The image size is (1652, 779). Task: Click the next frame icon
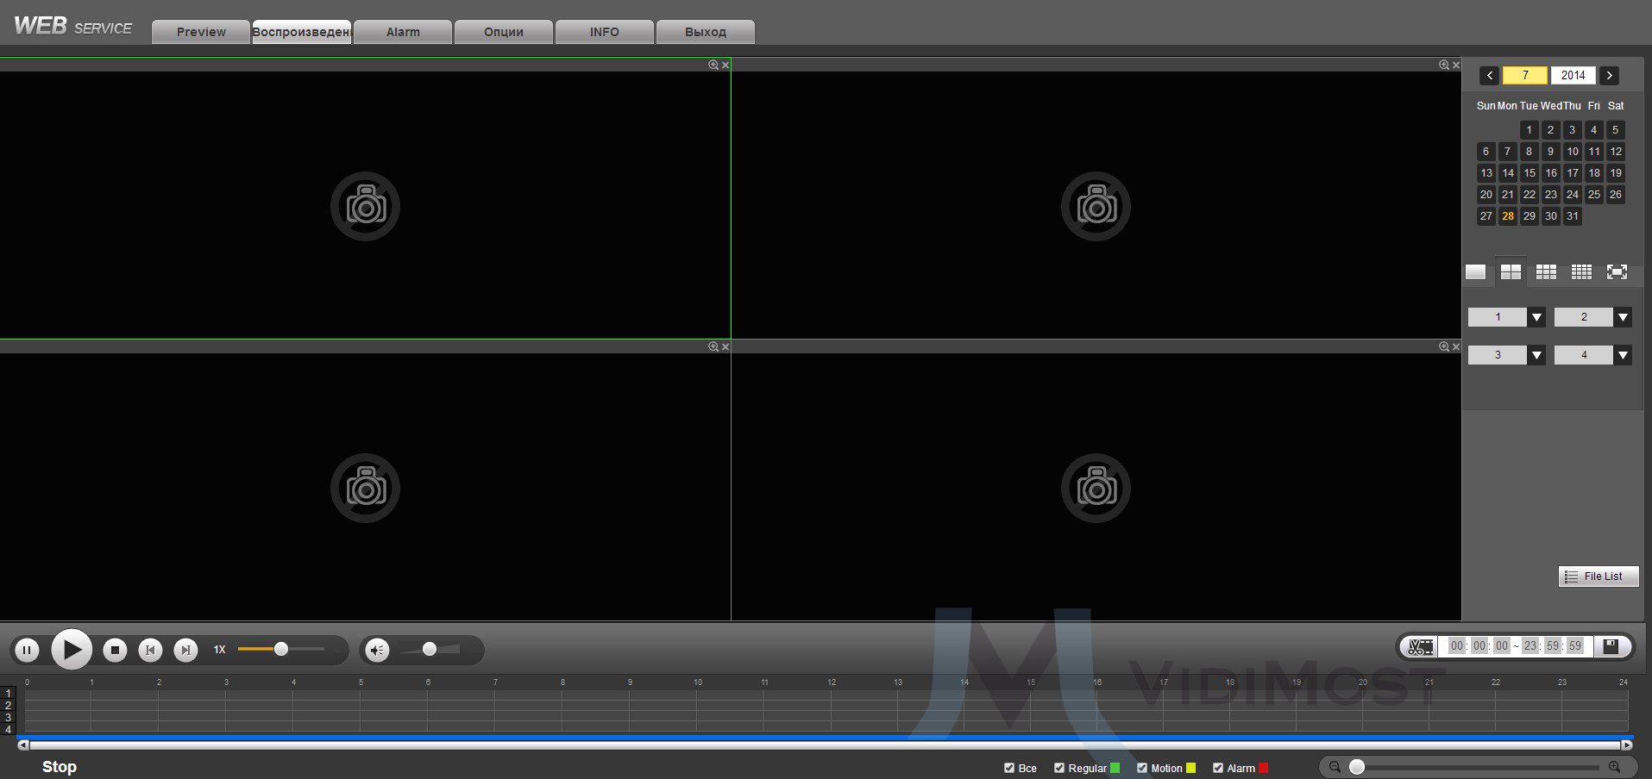click(x=185, y=651)
